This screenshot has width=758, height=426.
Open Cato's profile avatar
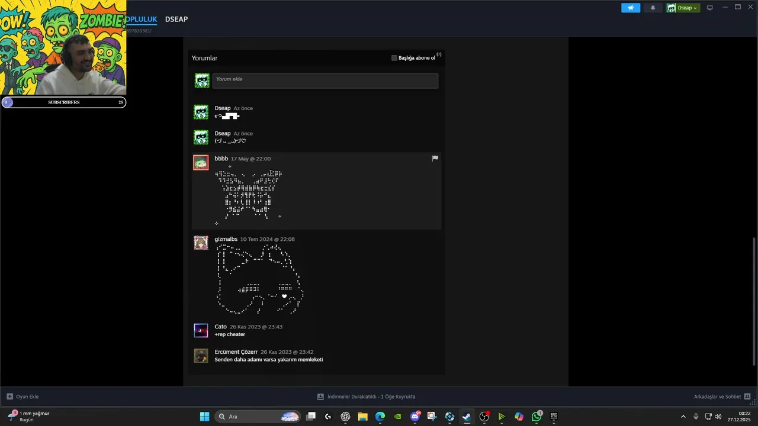[x=201, y=330]
